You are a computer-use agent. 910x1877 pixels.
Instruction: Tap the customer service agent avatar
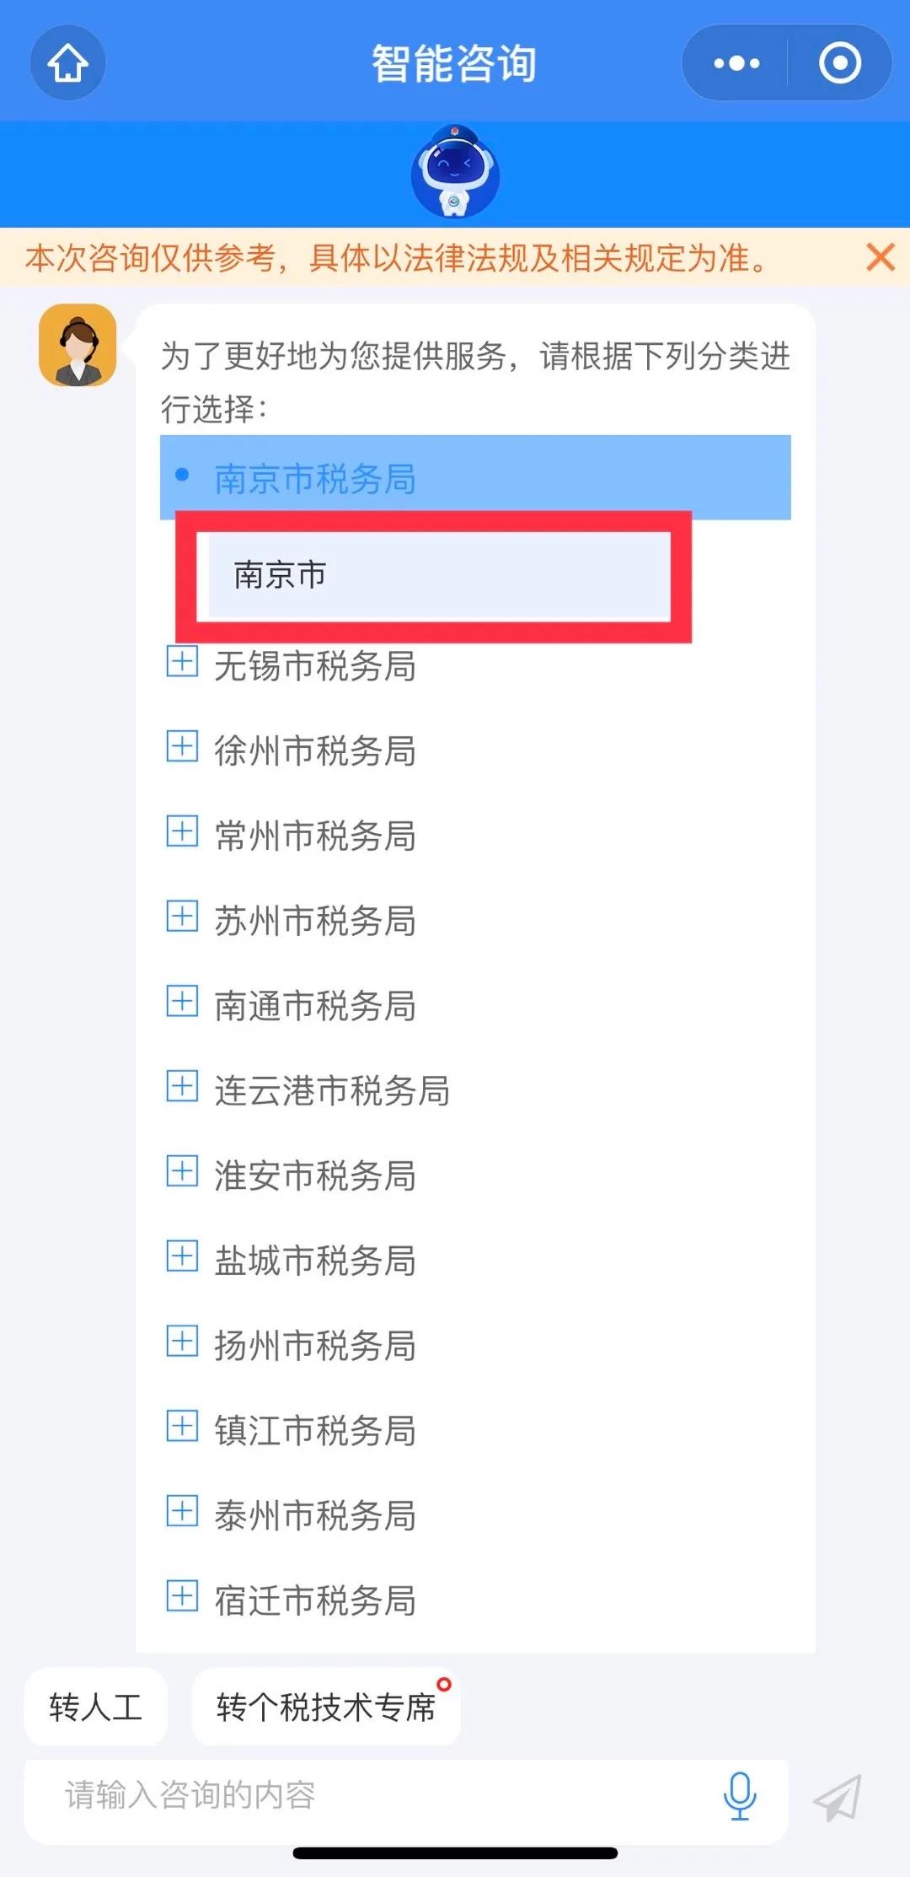pyautogui.click(x=78, y=345)
